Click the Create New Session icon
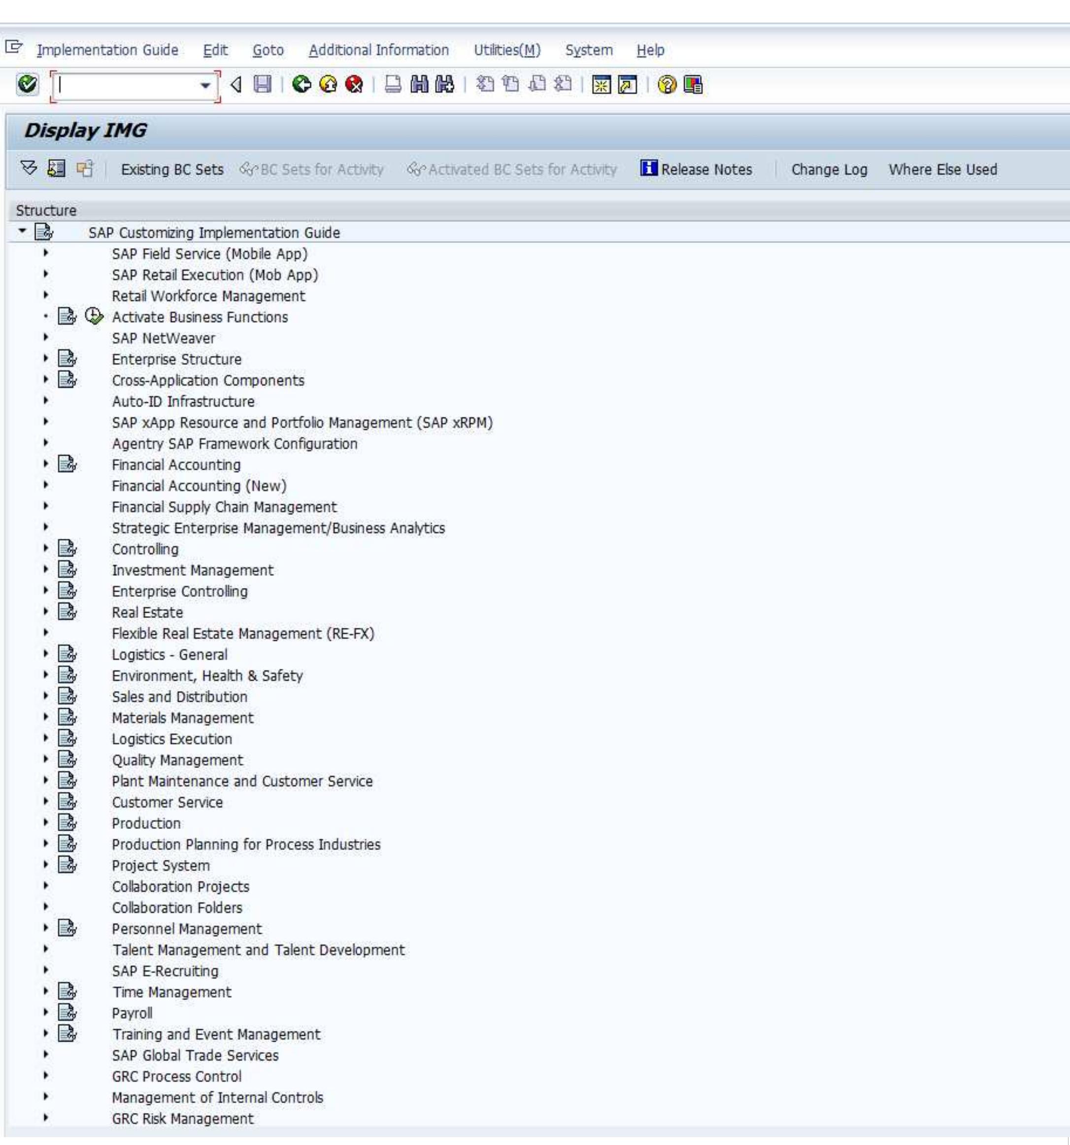The width and height of the screenshot is (1070, 1145). coord(601,86)
